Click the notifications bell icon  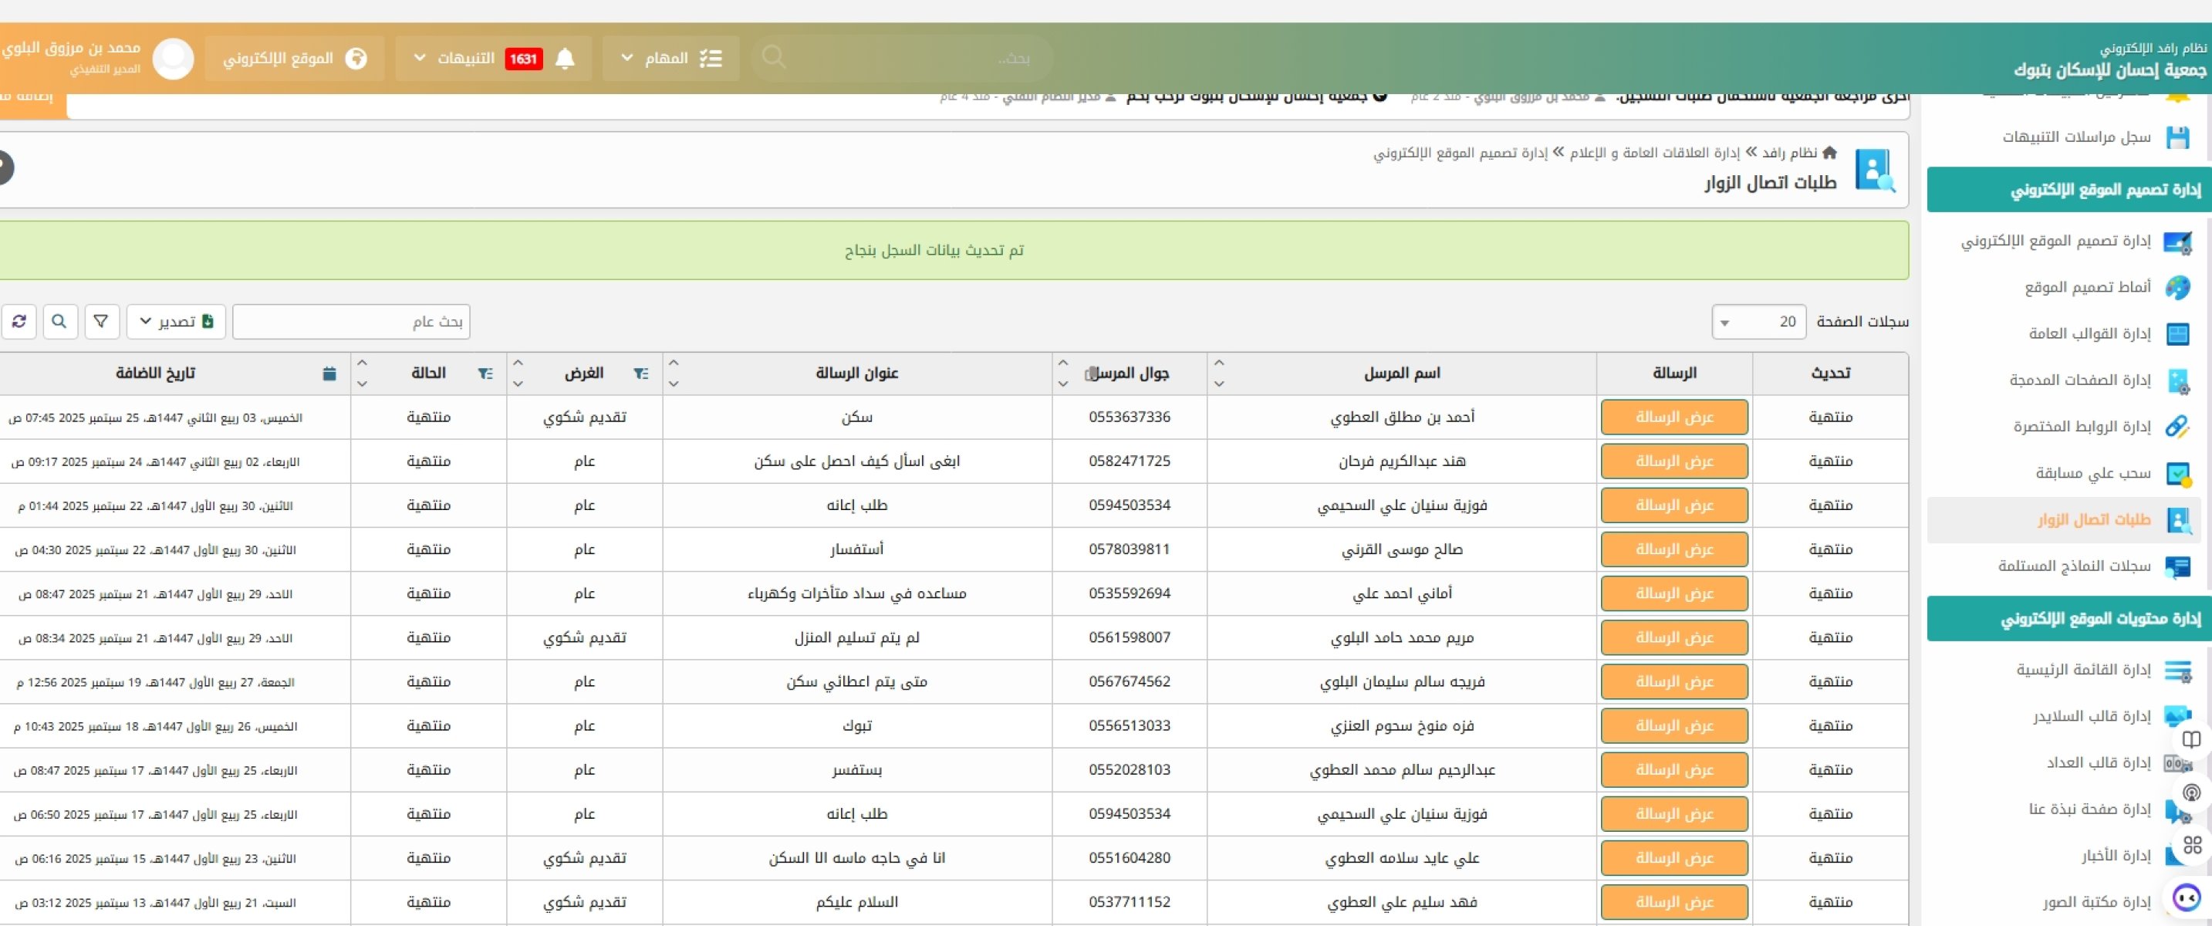point(564,59)
